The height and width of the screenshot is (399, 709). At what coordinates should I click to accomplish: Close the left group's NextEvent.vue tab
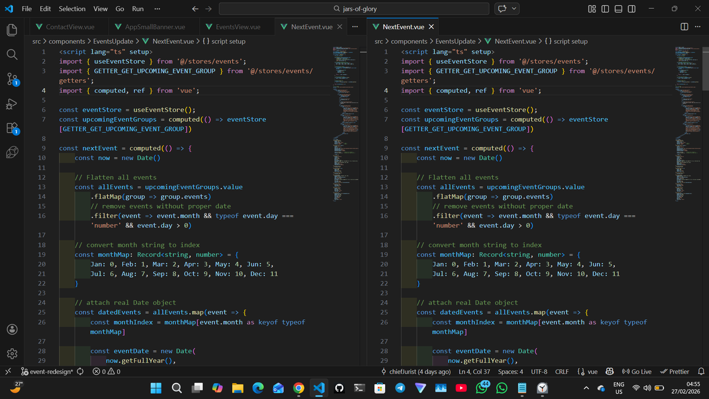[339, 27]
